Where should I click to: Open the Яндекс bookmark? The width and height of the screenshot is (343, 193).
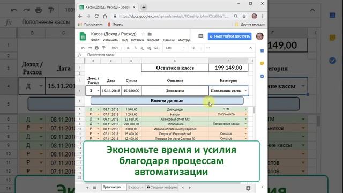point(115,25)
